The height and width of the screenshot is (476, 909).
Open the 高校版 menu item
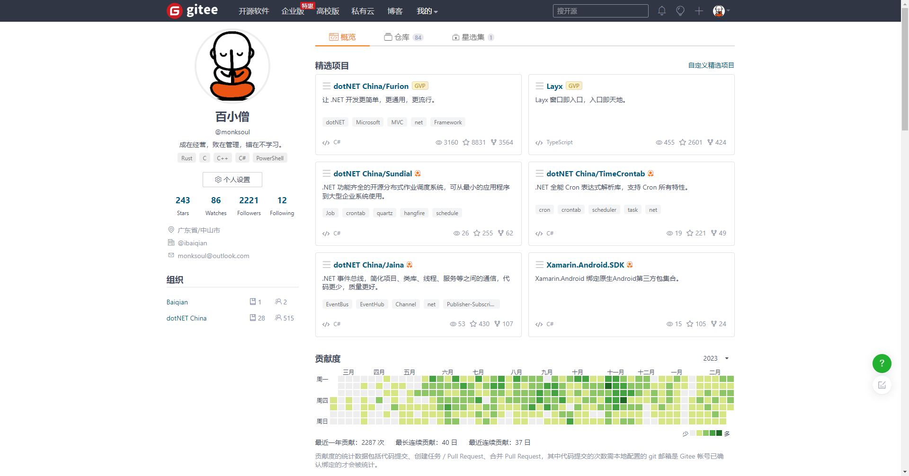328,11
